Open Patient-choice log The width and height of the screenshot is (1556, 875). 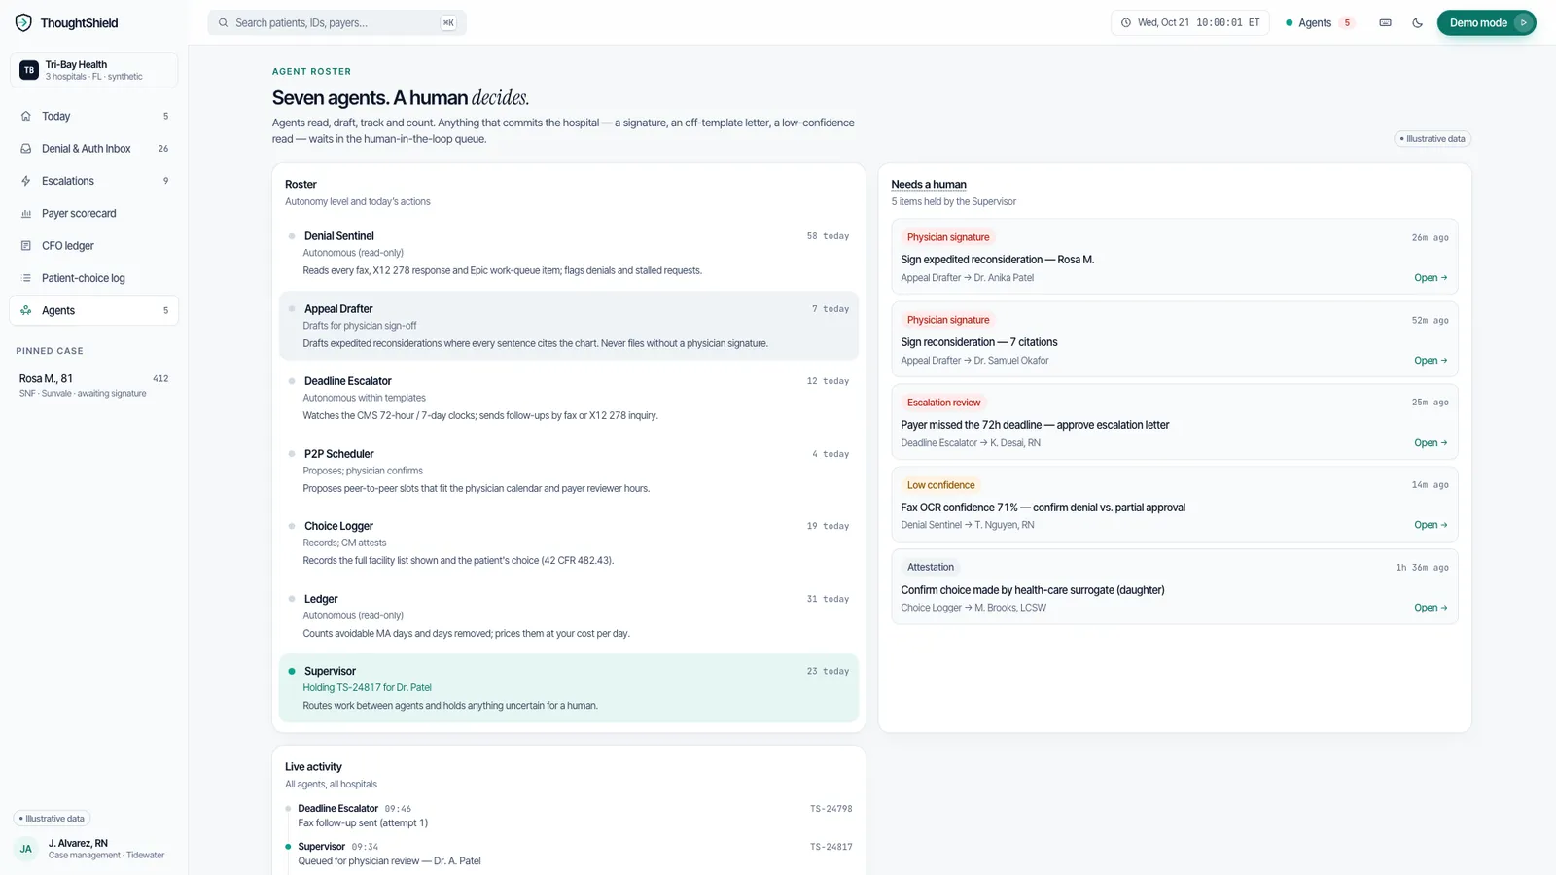tap(94, 278)
